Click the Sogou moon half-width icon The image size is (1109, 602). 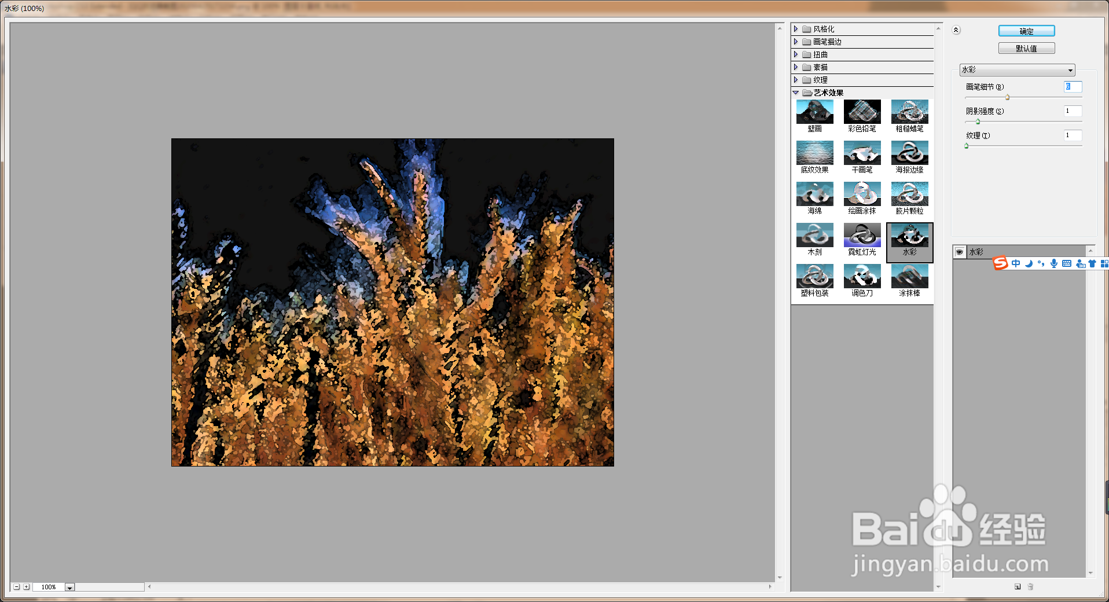click(1029, 263)
